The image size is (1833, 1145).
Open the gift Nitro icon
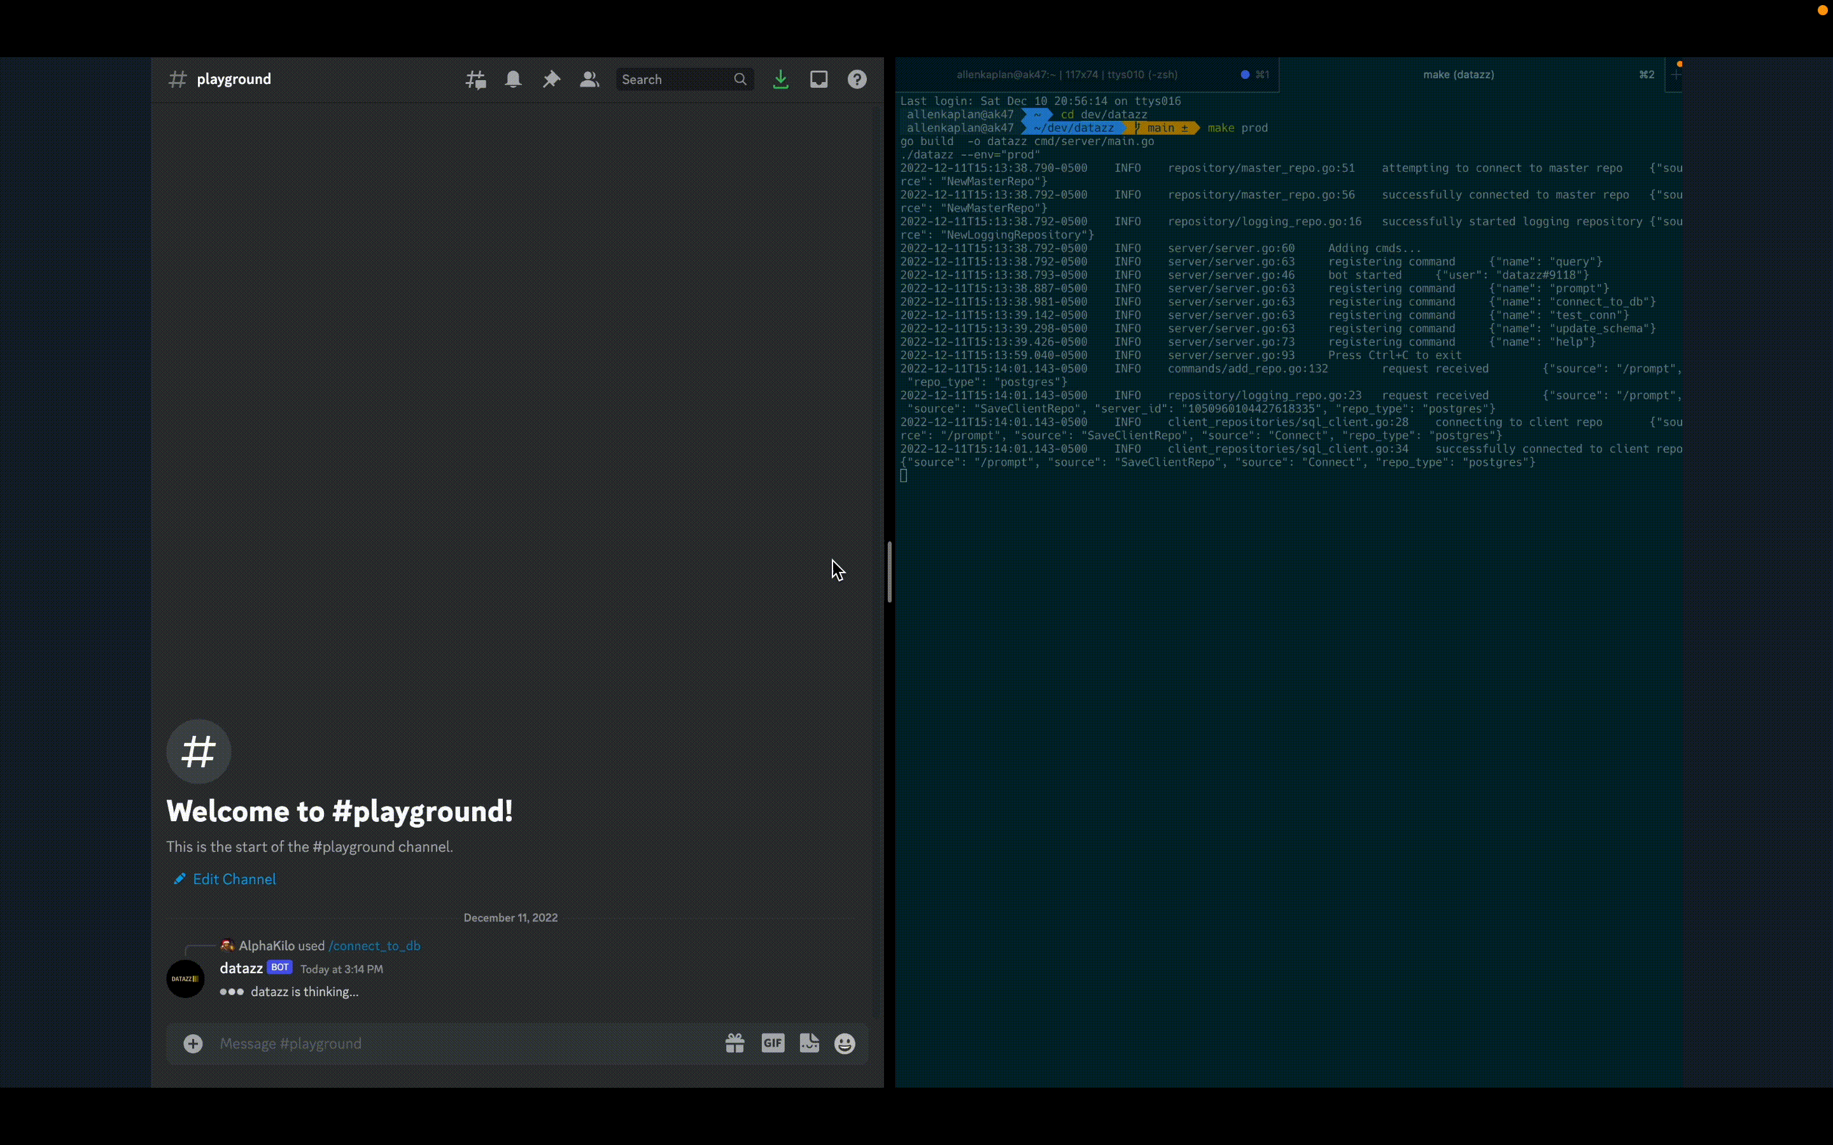tap(734, 1043)
